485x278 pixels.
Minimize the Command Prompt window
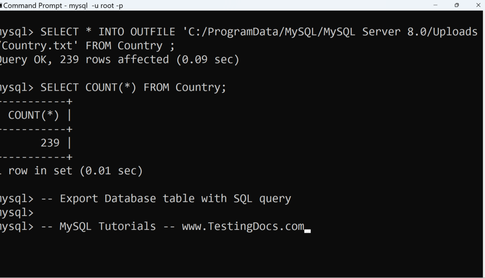(435, 5)
